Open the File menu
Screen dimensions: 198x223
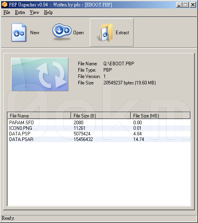(7, 12)
